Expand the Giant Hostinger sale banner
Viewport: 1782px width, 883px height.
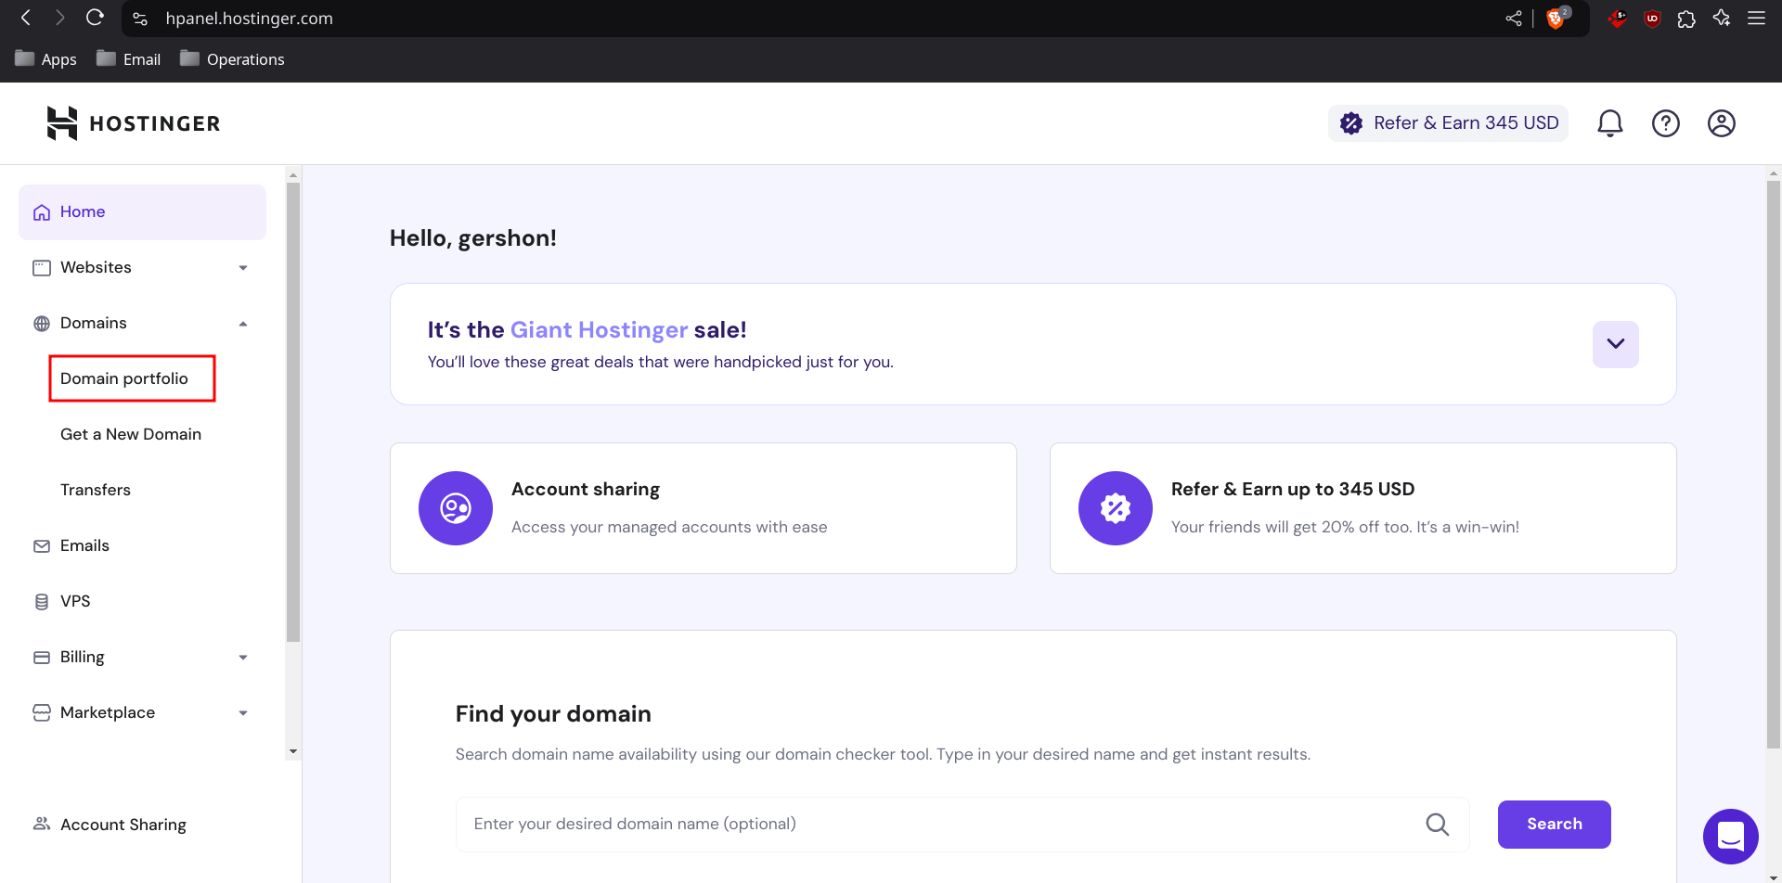pyautogui.click(x=1615, y=344)
